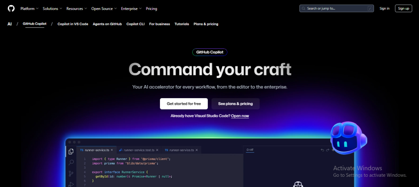Click the GitHub logo in header

point(10,8)
